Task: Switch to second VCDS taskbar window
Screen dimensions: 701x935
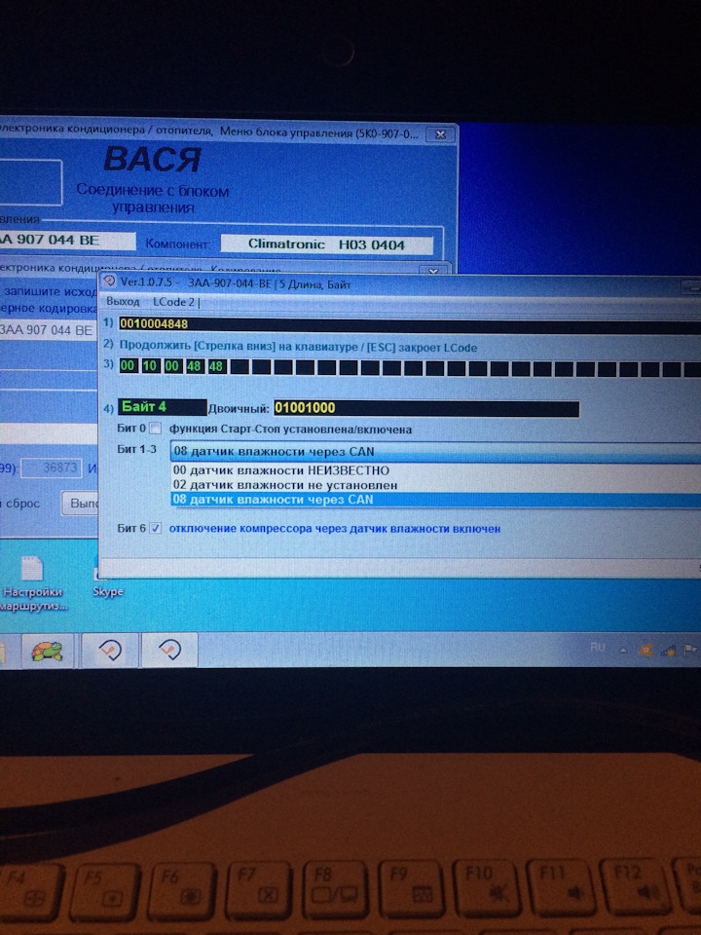Action: click(169, 649)
